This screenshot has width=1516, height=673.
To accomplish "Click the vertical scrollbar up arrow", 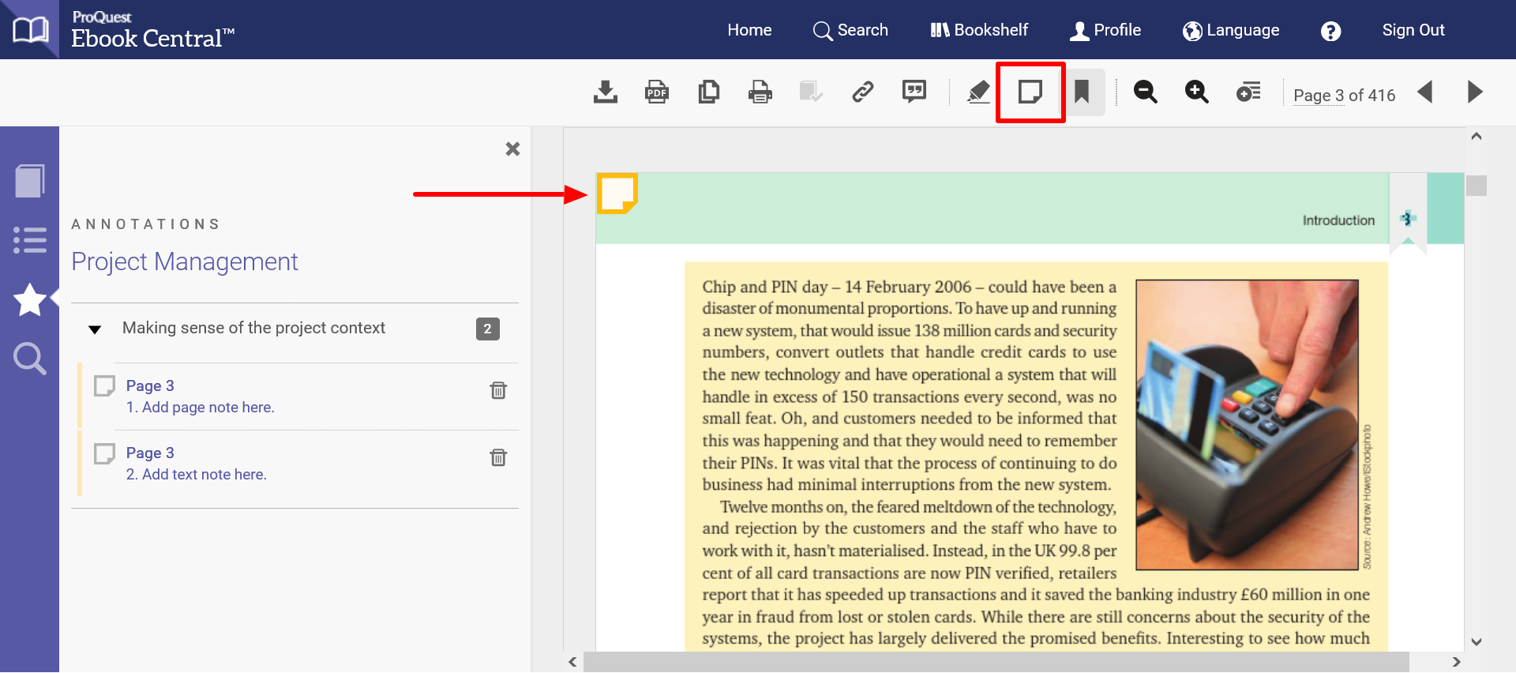I will coord(1477,137).
